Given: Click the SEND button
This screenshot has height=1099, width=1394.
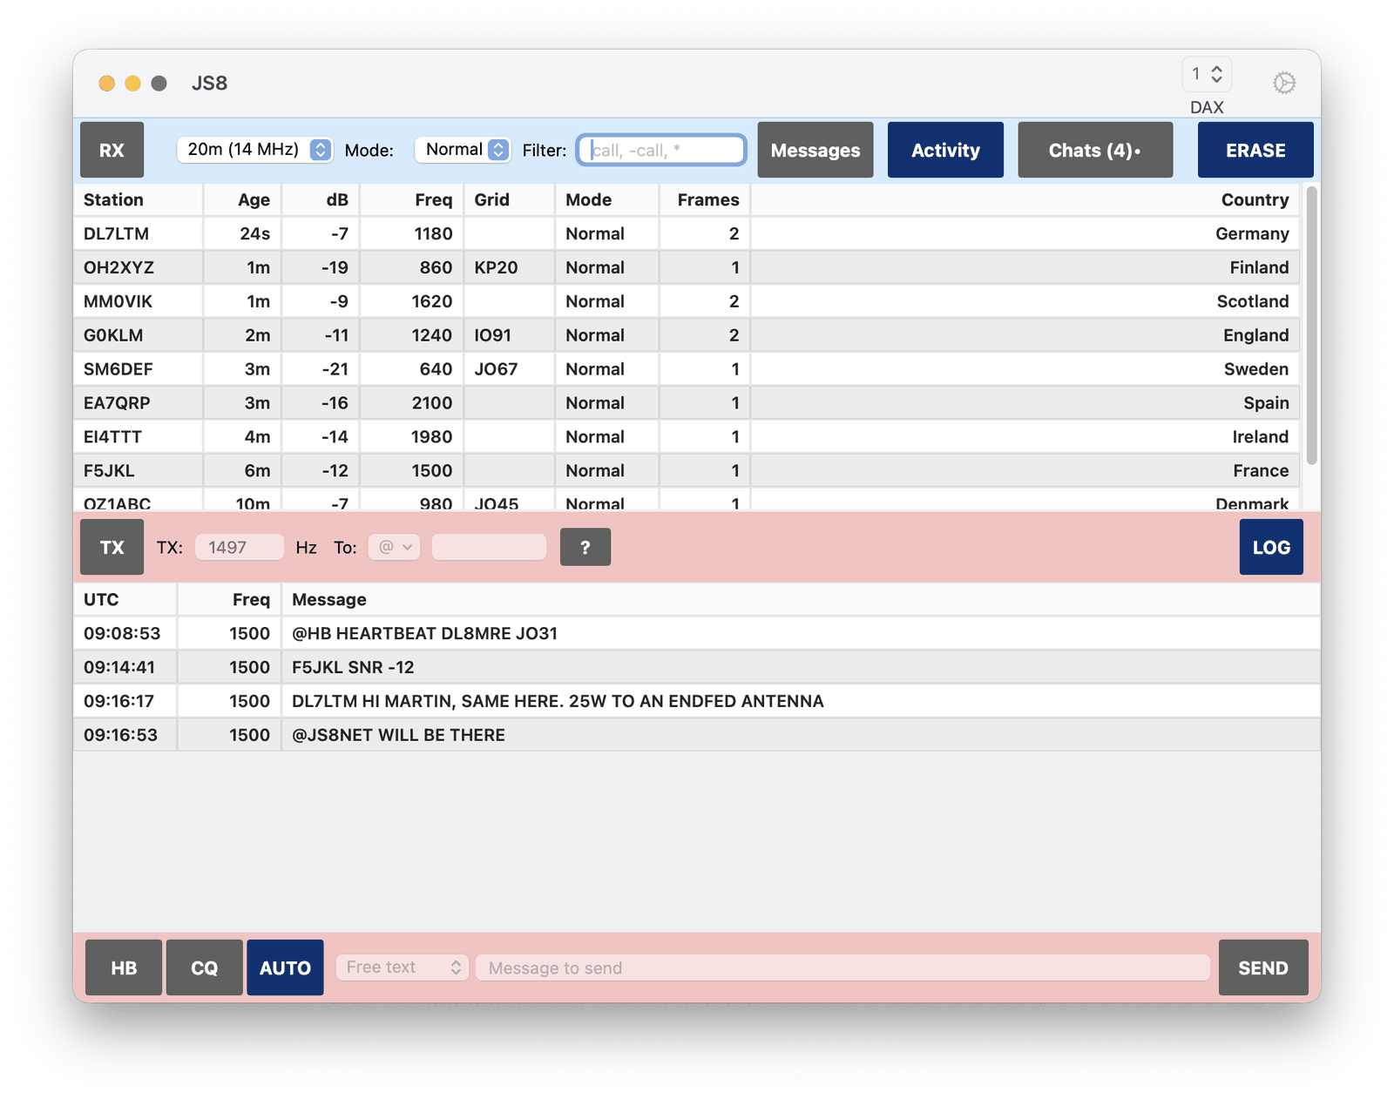Looking at the screenshot, I should click(x=1263, y=968).
